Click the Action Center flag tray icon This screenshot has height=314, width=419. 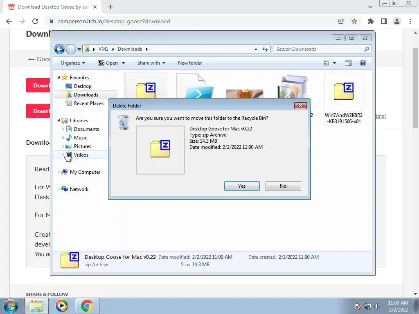coord(358,306)
